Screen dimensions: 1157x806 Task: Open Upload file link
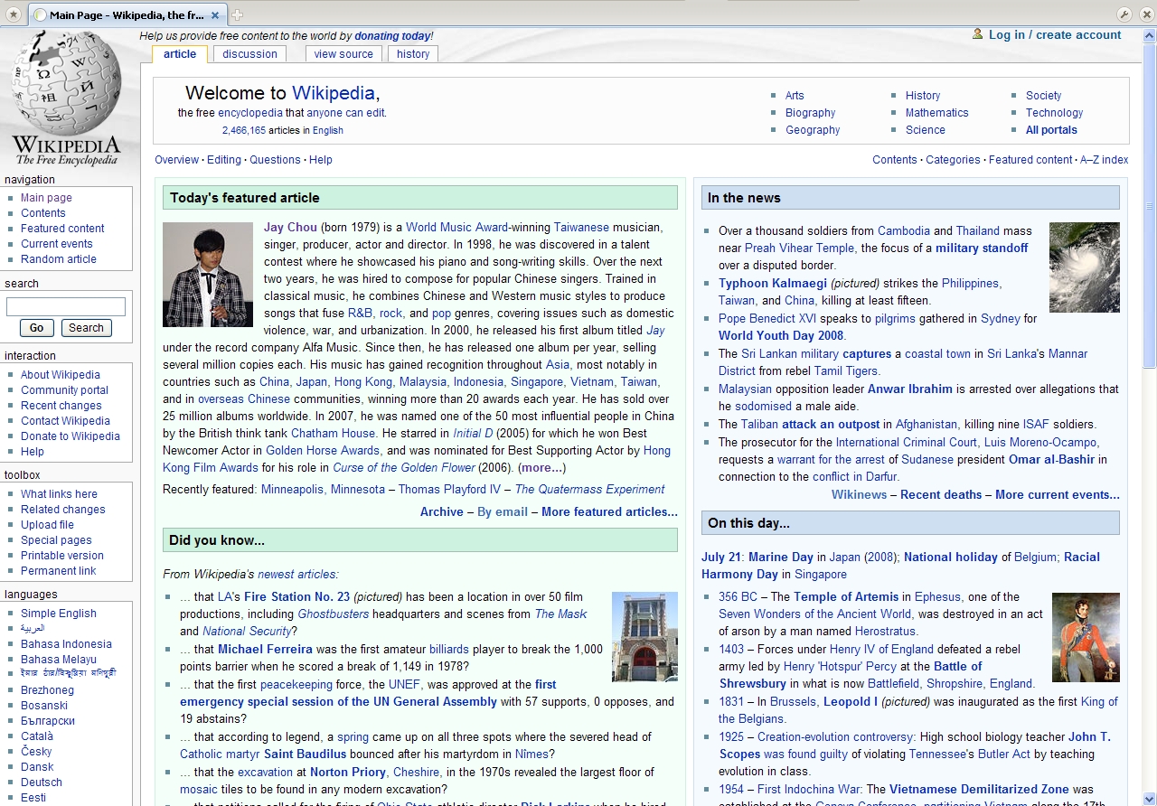pos(47,525)
